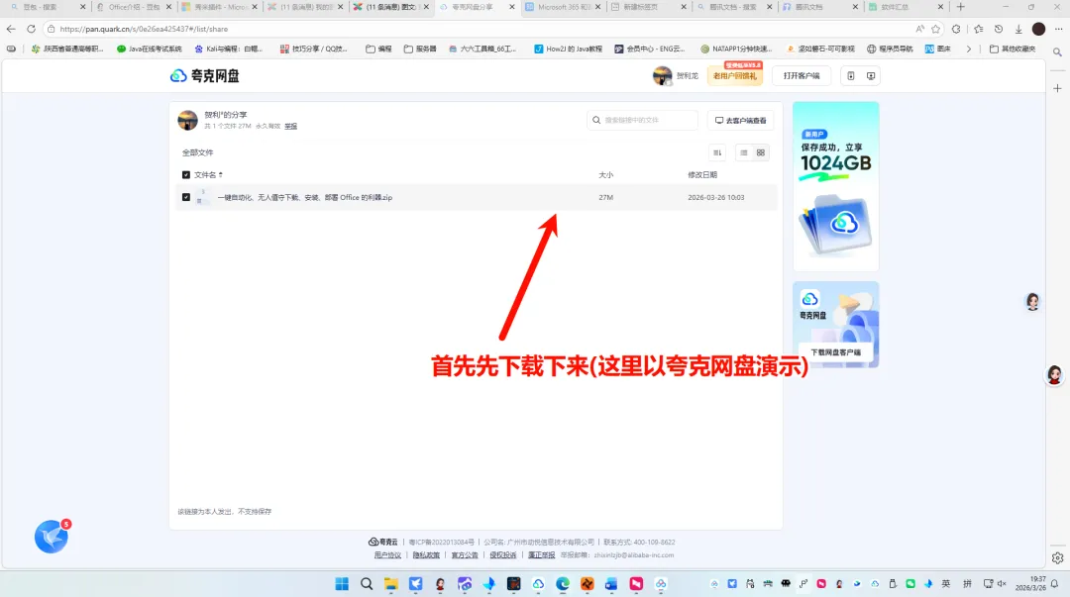1070x597 pixels.
Task: Click the pan.quark.cn address bar
Action: tap(478, 29)
